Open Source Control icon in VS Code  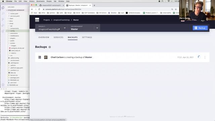[3, 19]
